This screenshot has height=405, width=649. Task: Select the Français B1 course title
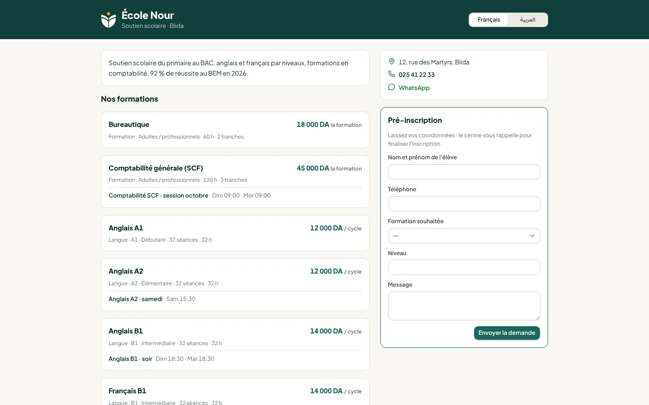pyautogui.click(x=127, y=391)
